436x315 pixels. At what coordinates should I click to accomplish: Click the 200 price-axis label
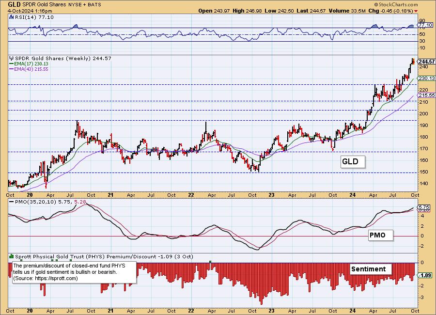point(423,113)
